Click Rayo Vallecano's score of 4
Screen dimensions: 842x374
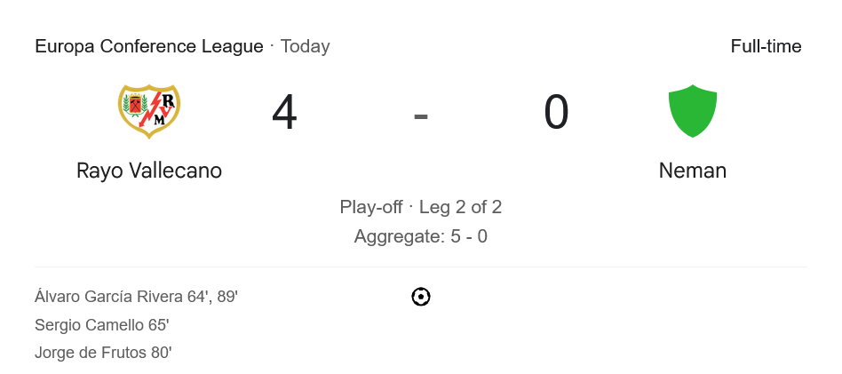(284, 113)
